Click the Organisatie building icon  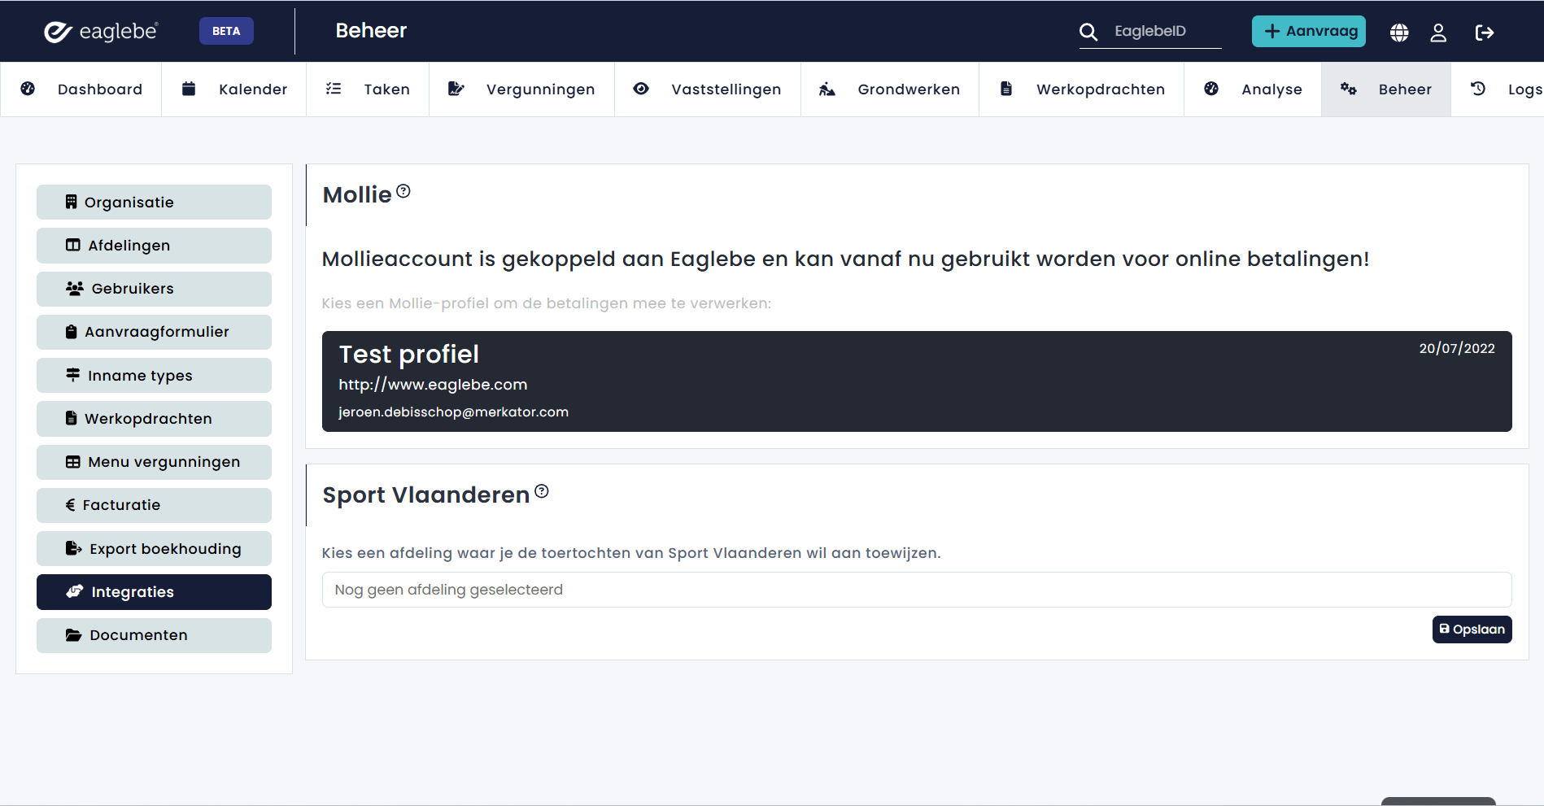point(72,202)
